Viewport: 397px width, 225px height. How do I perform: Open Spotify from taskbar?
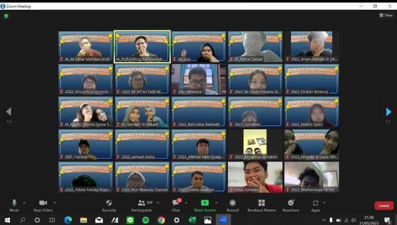coord(145,220)
